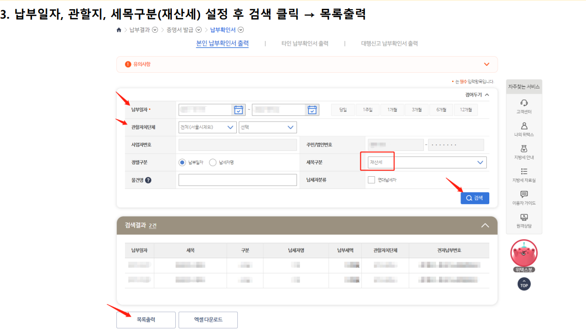586x330 pixels.
Task: Select the 나의 위택스 profile icon
Action: tap(524, 126)
